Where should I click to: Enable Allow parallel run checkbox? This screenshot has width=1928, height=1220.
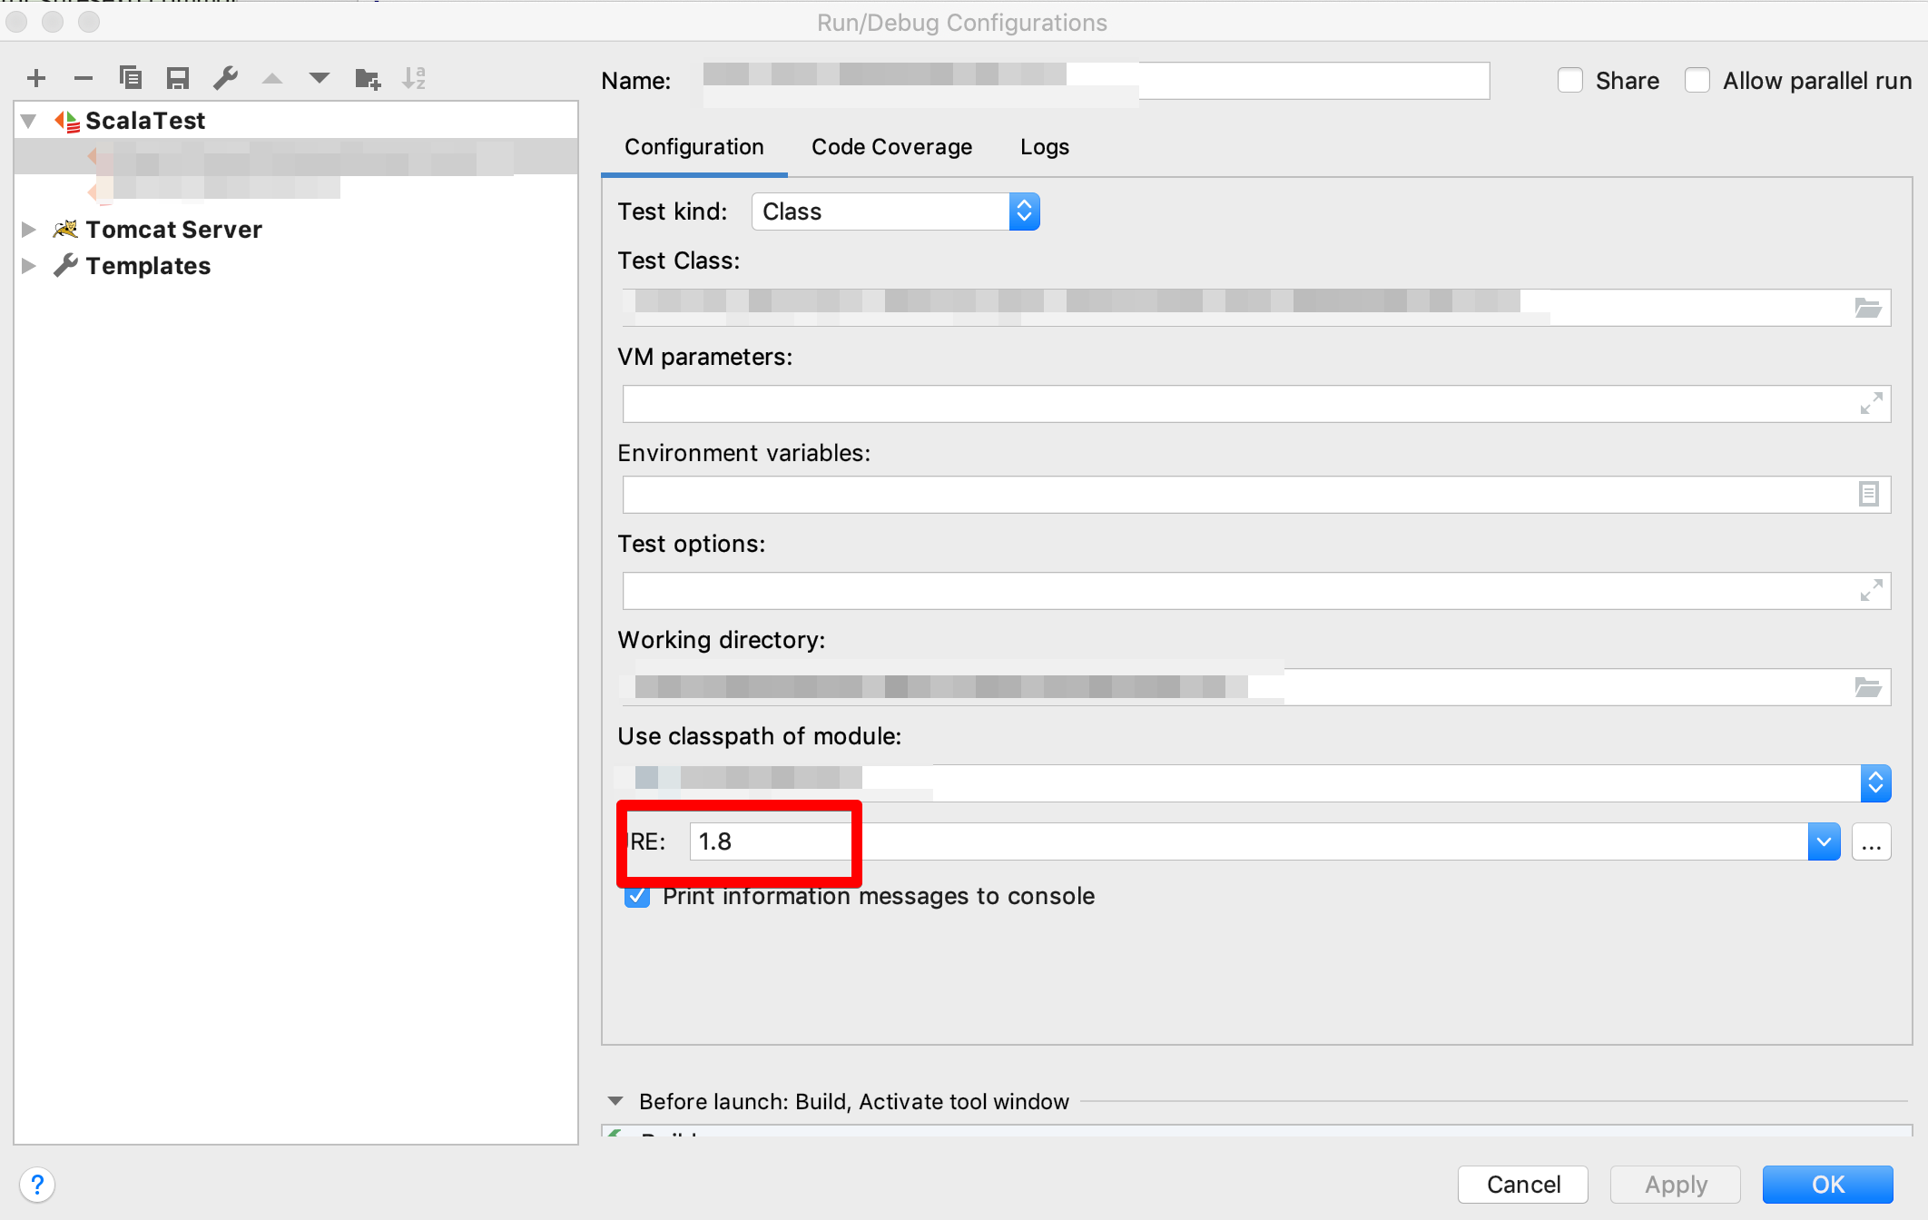click(x=1697, y=81)
